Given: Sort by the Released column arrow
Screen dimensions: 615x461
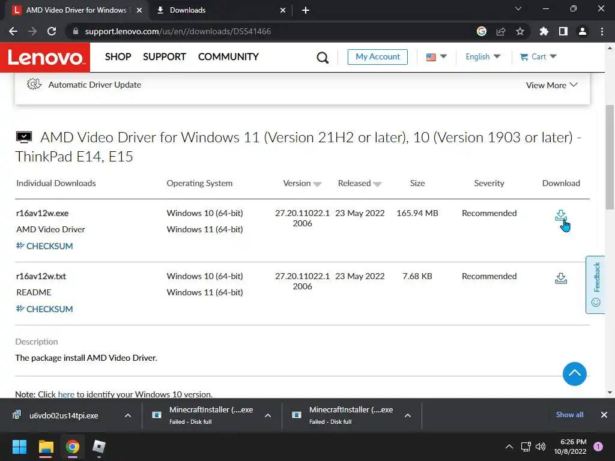Looking at the screenshot, I should point(377,184).
